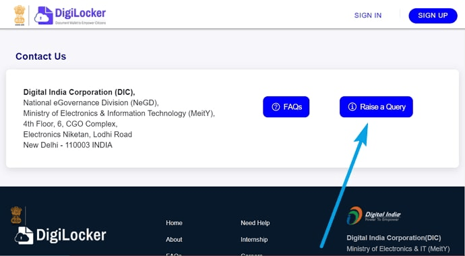Select the Contact Us heading

click(41, 57)
